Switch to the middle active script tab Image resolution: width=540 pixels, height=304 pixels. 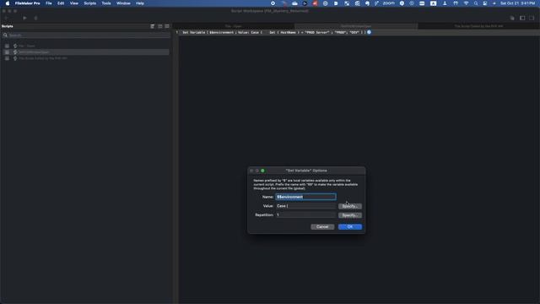356,26
